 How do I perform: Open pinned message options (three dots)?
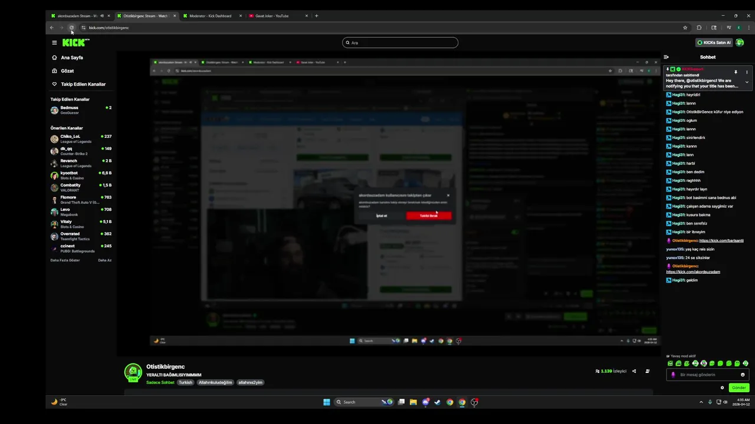coord(747,72)
